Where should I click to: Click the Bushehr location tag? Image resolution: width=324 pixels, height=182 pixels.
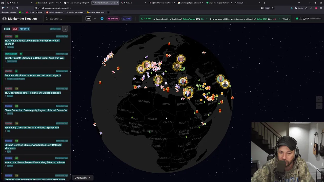point(10,47)
